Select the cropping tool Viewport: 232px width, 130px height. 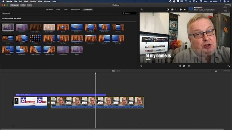click(x=177, y=10)
